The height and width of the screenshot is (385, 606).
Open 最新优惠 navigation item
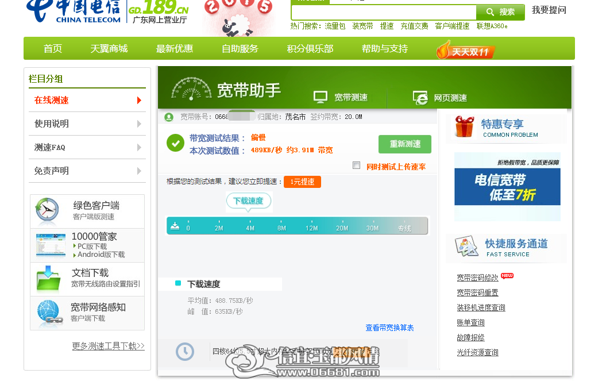[174, 49]
